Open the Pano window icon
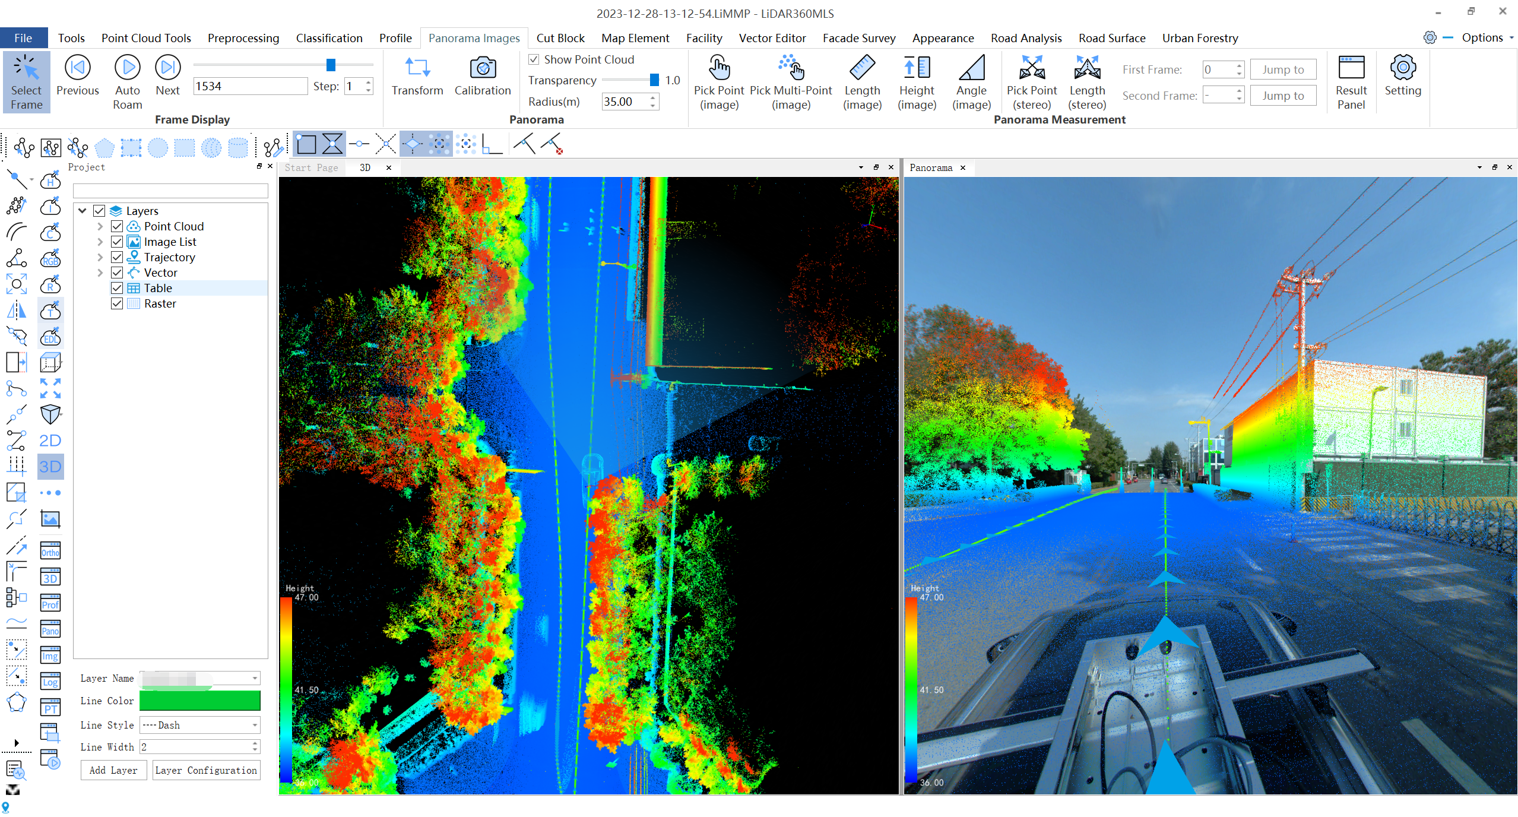1518x817 pixels. tap(50, 629)
